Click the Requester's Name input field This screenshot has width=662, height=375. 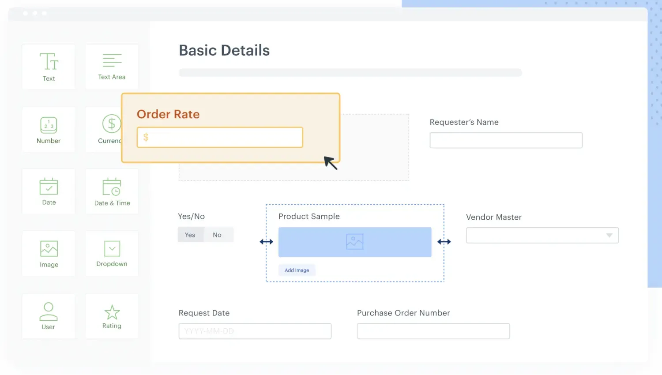point(506,140)
